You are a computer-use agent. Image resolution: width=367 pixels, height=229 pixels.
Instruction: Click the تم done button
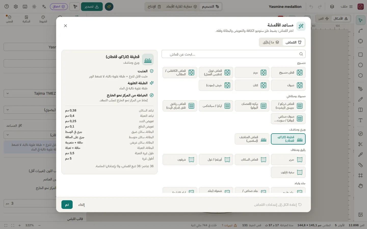tap(67, 205)
